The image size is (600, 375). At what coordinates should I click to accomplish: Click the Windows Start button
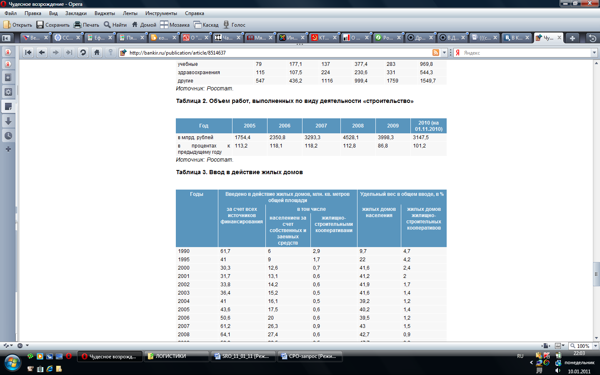(x=12, y=363)
